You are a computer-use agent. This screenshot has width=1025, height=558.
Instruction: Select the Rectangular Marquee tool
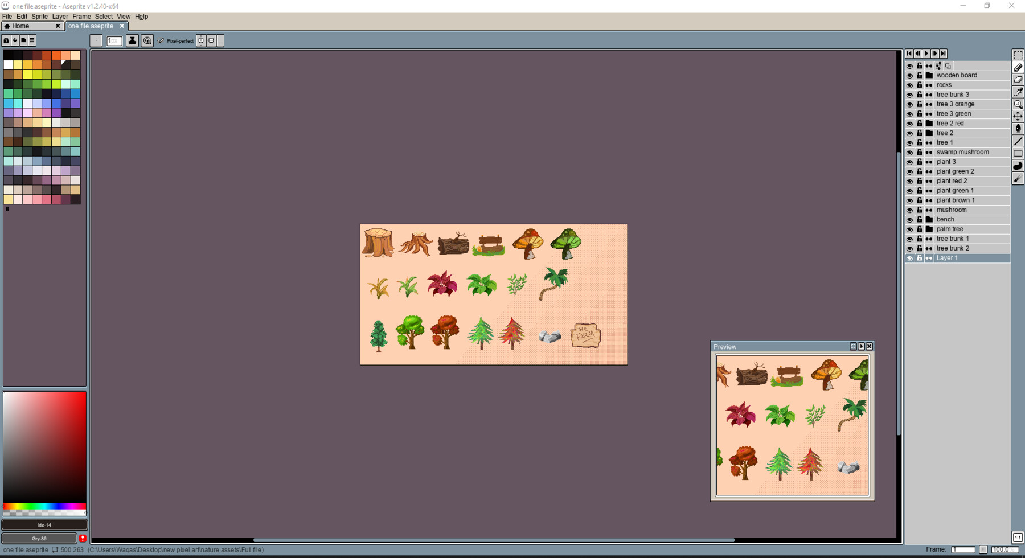pos(1019,55)
